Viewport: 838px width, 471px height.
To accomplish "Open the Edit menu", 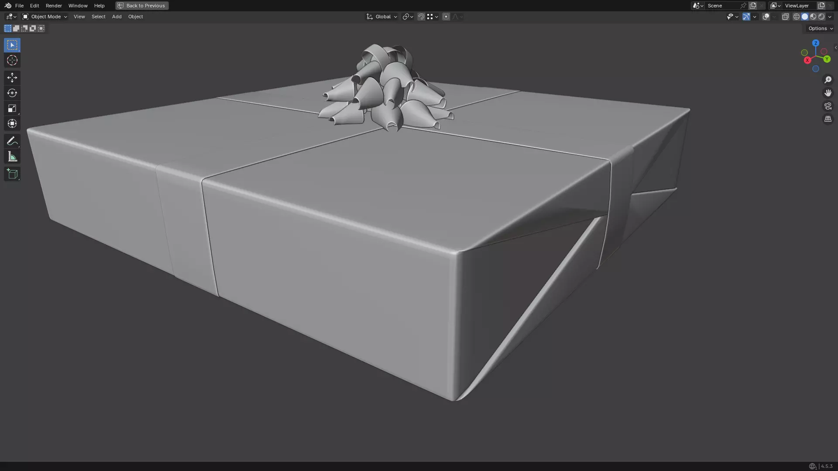I will (34, 6).
